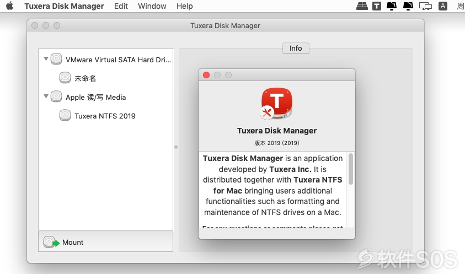Click the Tuxera Disk Manager app logo
Viewport: 465px width, 274px height.
(276, 104)
